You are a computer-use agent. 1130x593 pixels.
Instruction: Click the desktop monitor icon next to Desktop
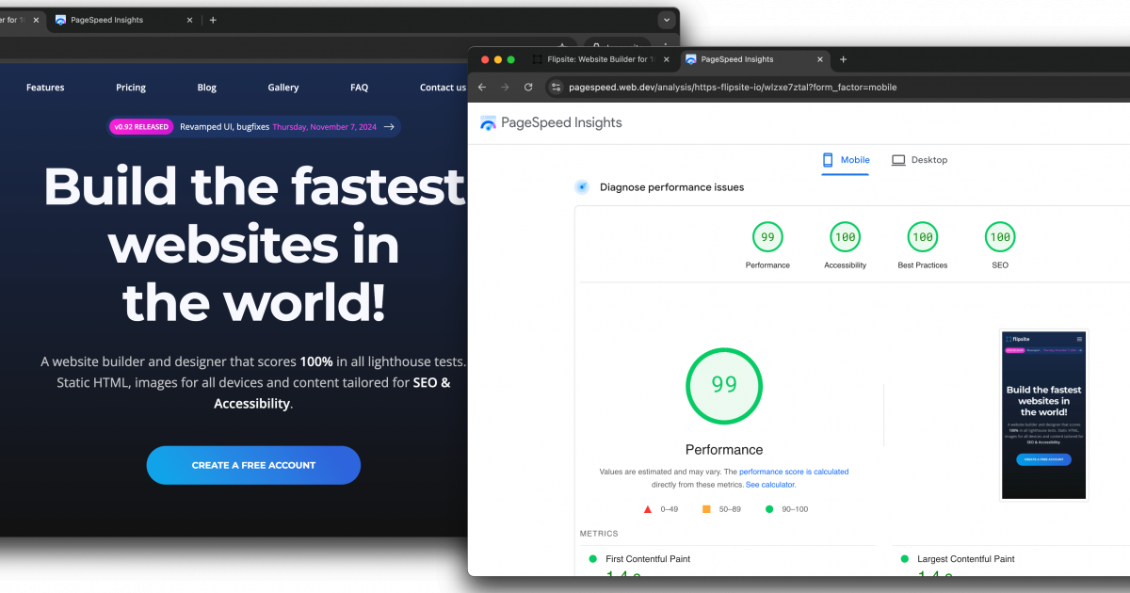pyautogui.click(x=898, y=159)
